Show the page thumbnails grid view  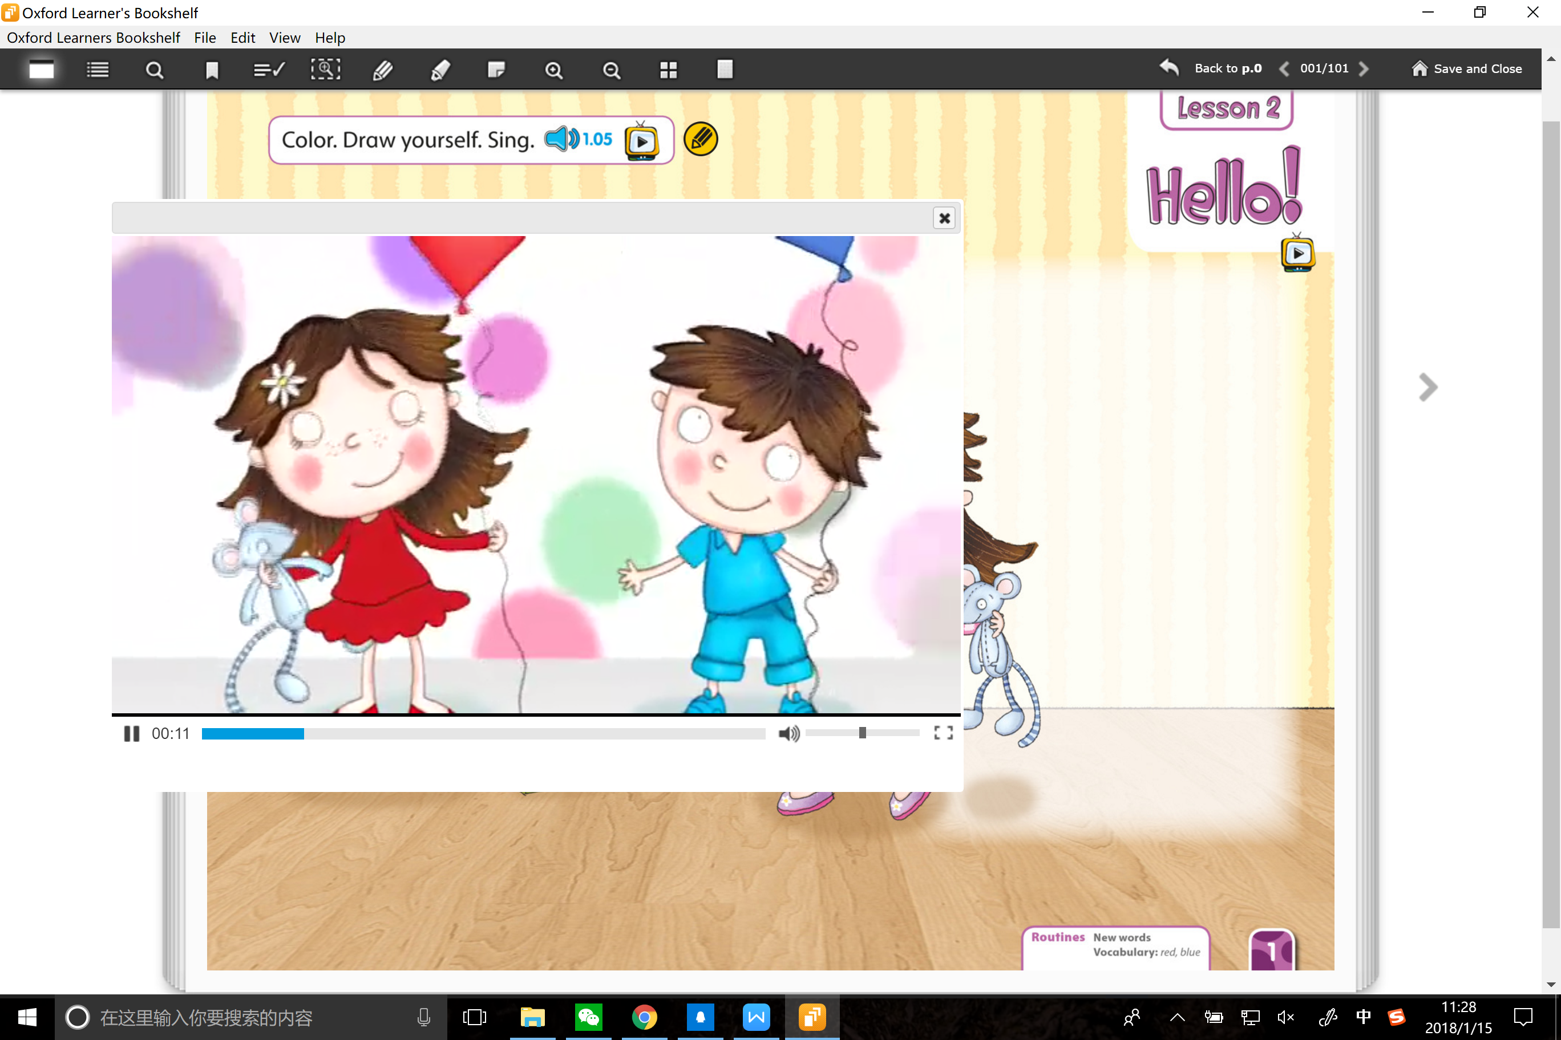click(x=668, y=70)
